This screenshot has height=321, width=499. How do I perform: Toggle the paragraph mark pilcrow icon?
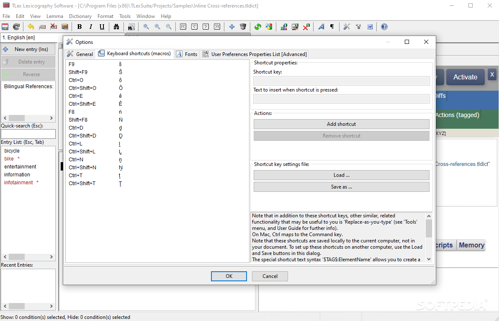pos(332,27)
